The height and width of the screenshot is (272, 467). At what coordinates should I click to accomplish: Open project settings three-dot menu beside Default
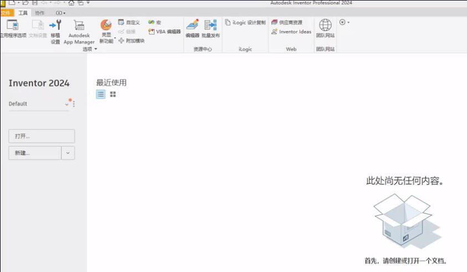[74, 104]
